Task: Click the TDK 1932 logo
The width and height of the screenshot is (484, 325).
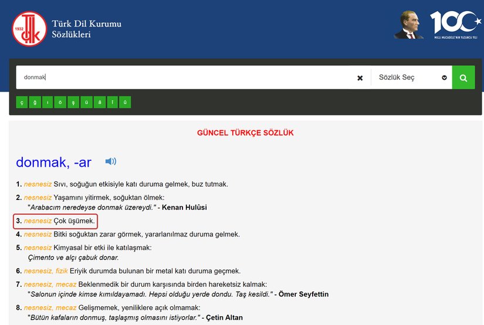Action: click(x=29, y=29)
